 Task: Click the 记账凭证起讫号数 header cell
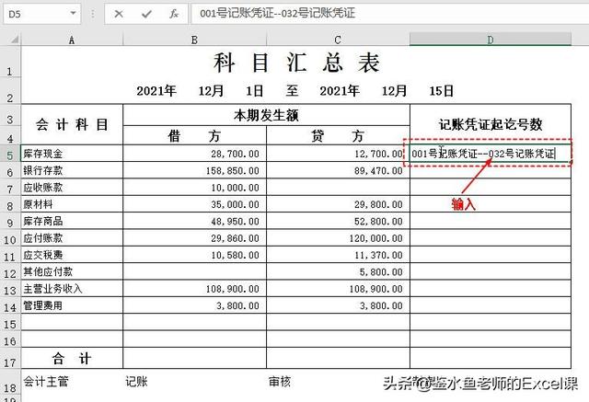[x=490, y=124]
